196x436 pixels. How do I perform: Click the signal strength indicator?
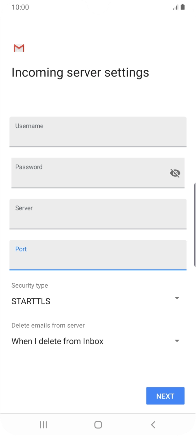coord(175,7)
